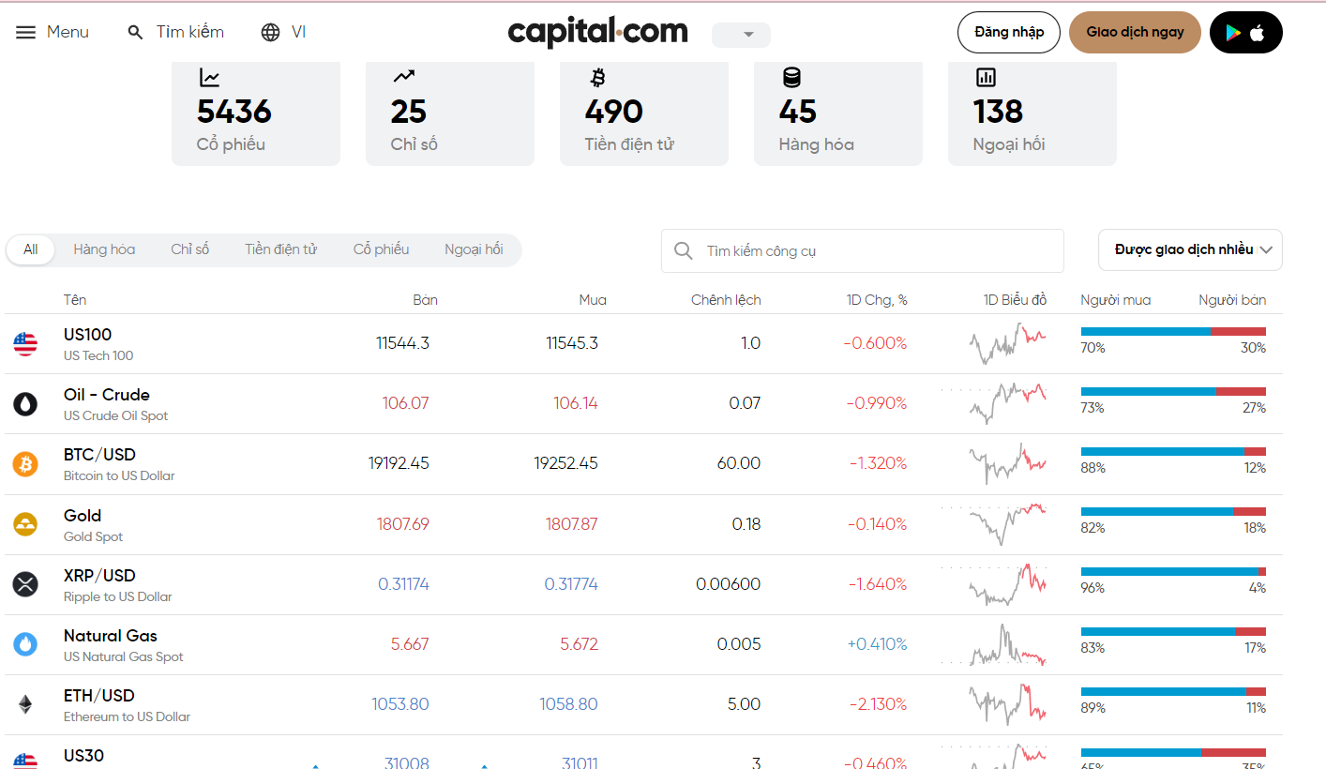Open the Natural Gas 1D mini chart

pos(994,643)
